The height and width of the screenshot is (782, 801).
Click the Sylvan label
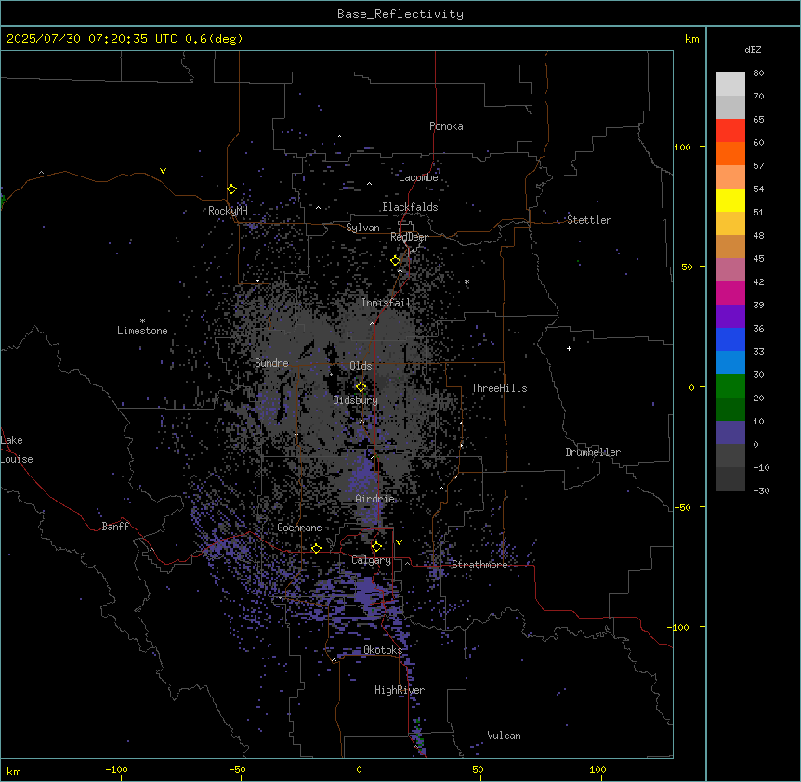coord(362,228)
